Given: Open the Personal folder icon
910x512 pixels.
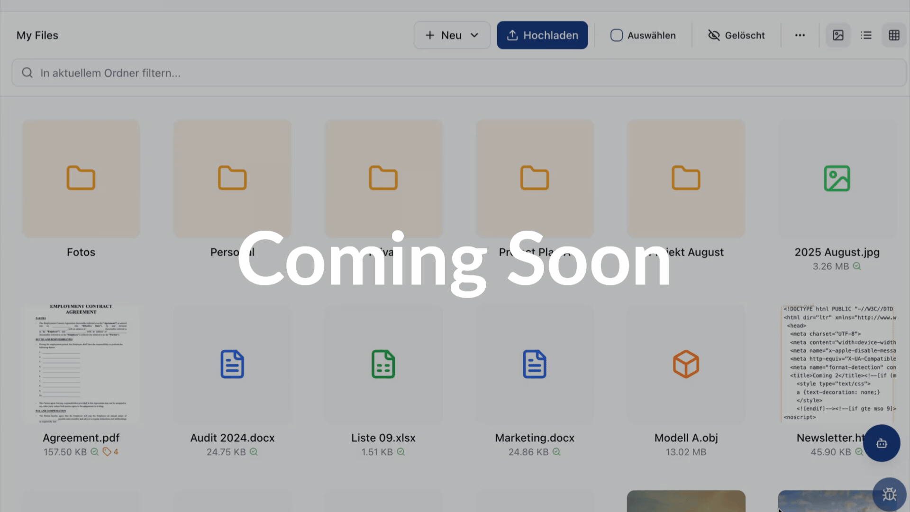Looking at the screenshot, I should coord(232,178).
